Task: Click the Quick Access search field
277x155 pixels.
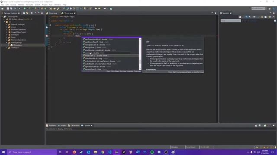Action: (258, 9)
